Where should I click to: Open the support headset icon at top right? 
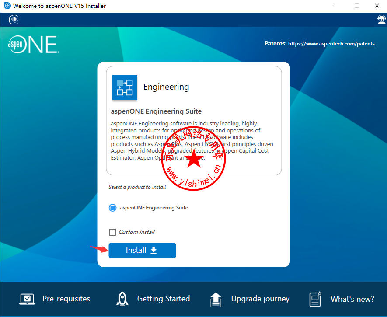pos(381,20)
